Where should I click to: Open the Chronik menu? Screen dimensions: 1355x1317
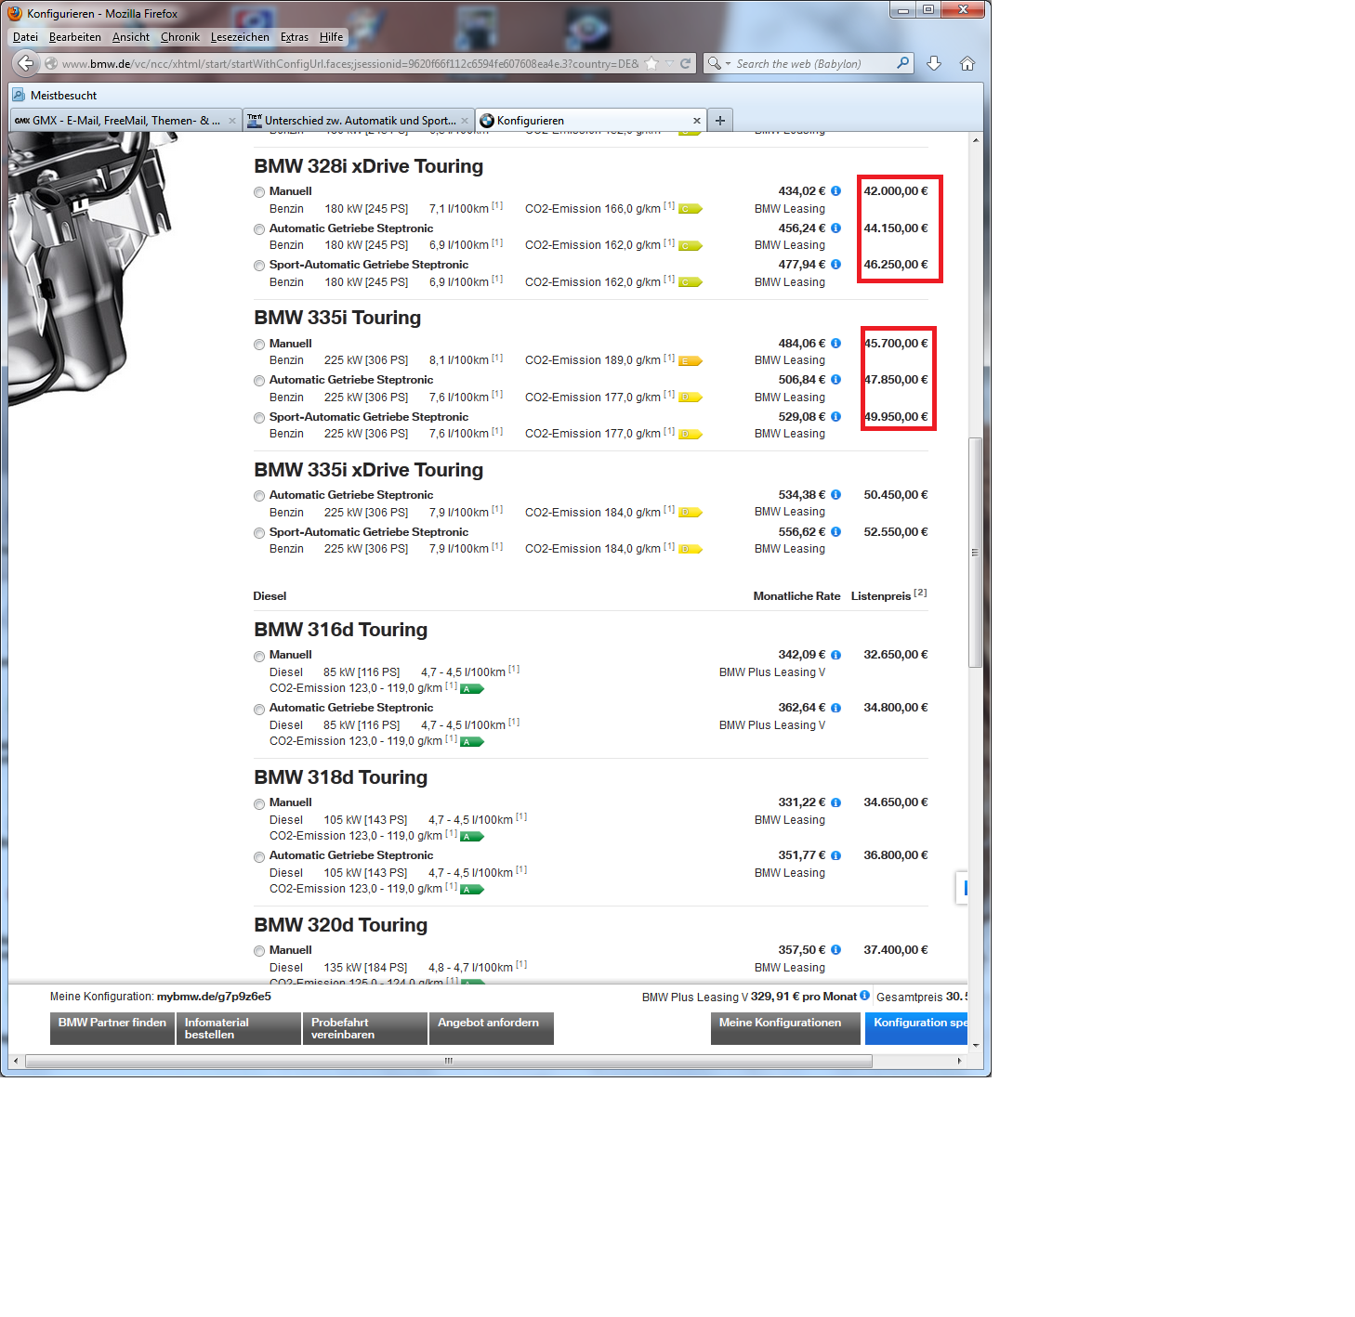[180, 37]
